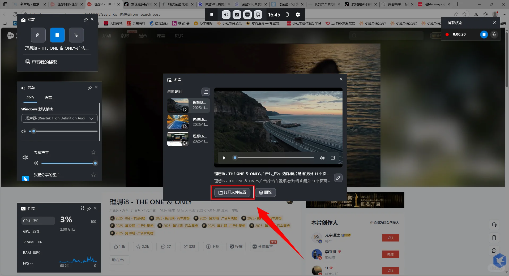Select the RAM performance metric
509x276 pixels.
38,253
